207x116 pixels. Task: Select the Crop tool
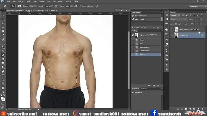[3, 31]
